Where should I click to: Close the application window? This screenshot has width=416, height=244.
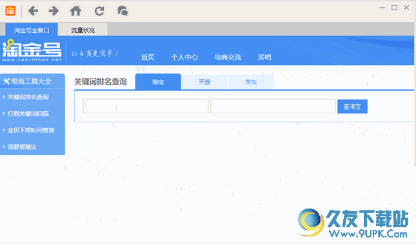tap(406, 8)
